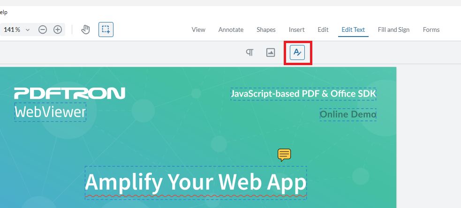Select the Pan hand tool
Viewport: 461px width, 208px height.
[85, 30]
